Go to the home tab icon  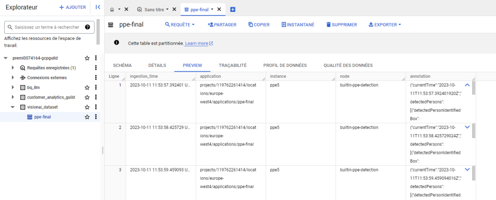[x=112, y=9]
